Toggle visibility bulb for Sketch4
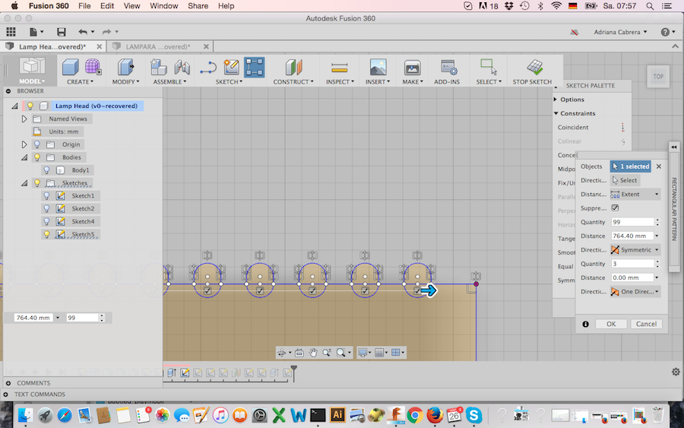Image resolution: width=684 pixels, height=428 pixels. [46, 222]
